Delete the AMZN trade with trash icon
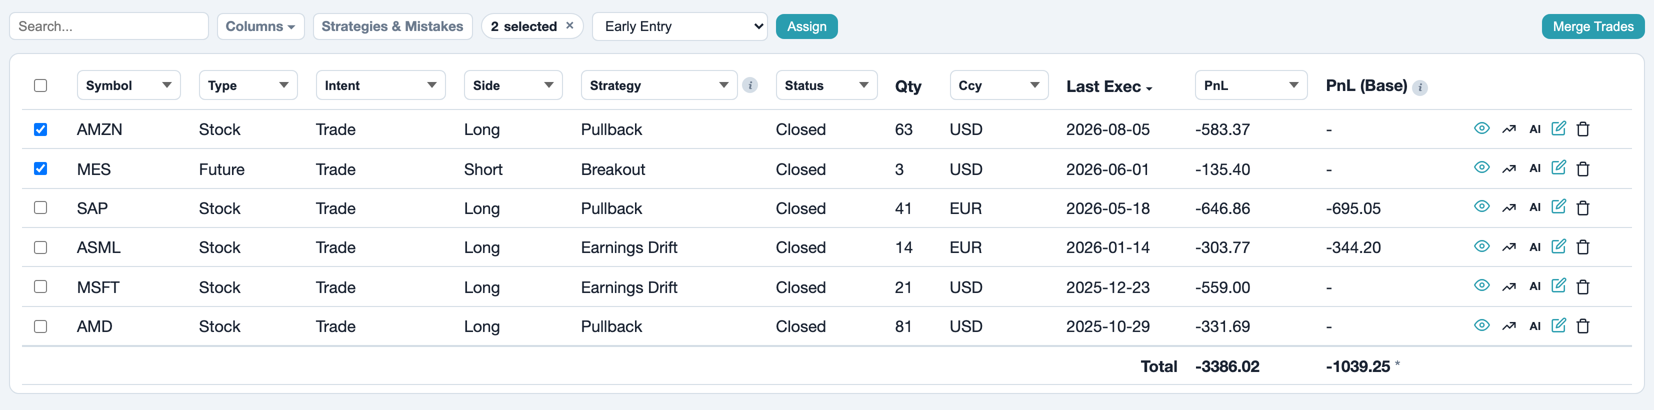Viewport: 1654px width, 410px height. [x=1583, y=129]
